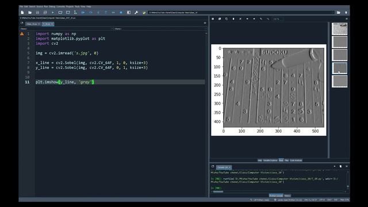Click the Copy plot to clipboard icon
This screenshot has width=368, height=207.
point(227,19)
